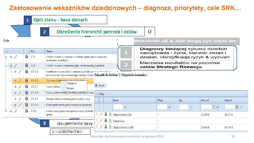
Task: Click the plus box in the Cele table header
Action: [6, 51]
